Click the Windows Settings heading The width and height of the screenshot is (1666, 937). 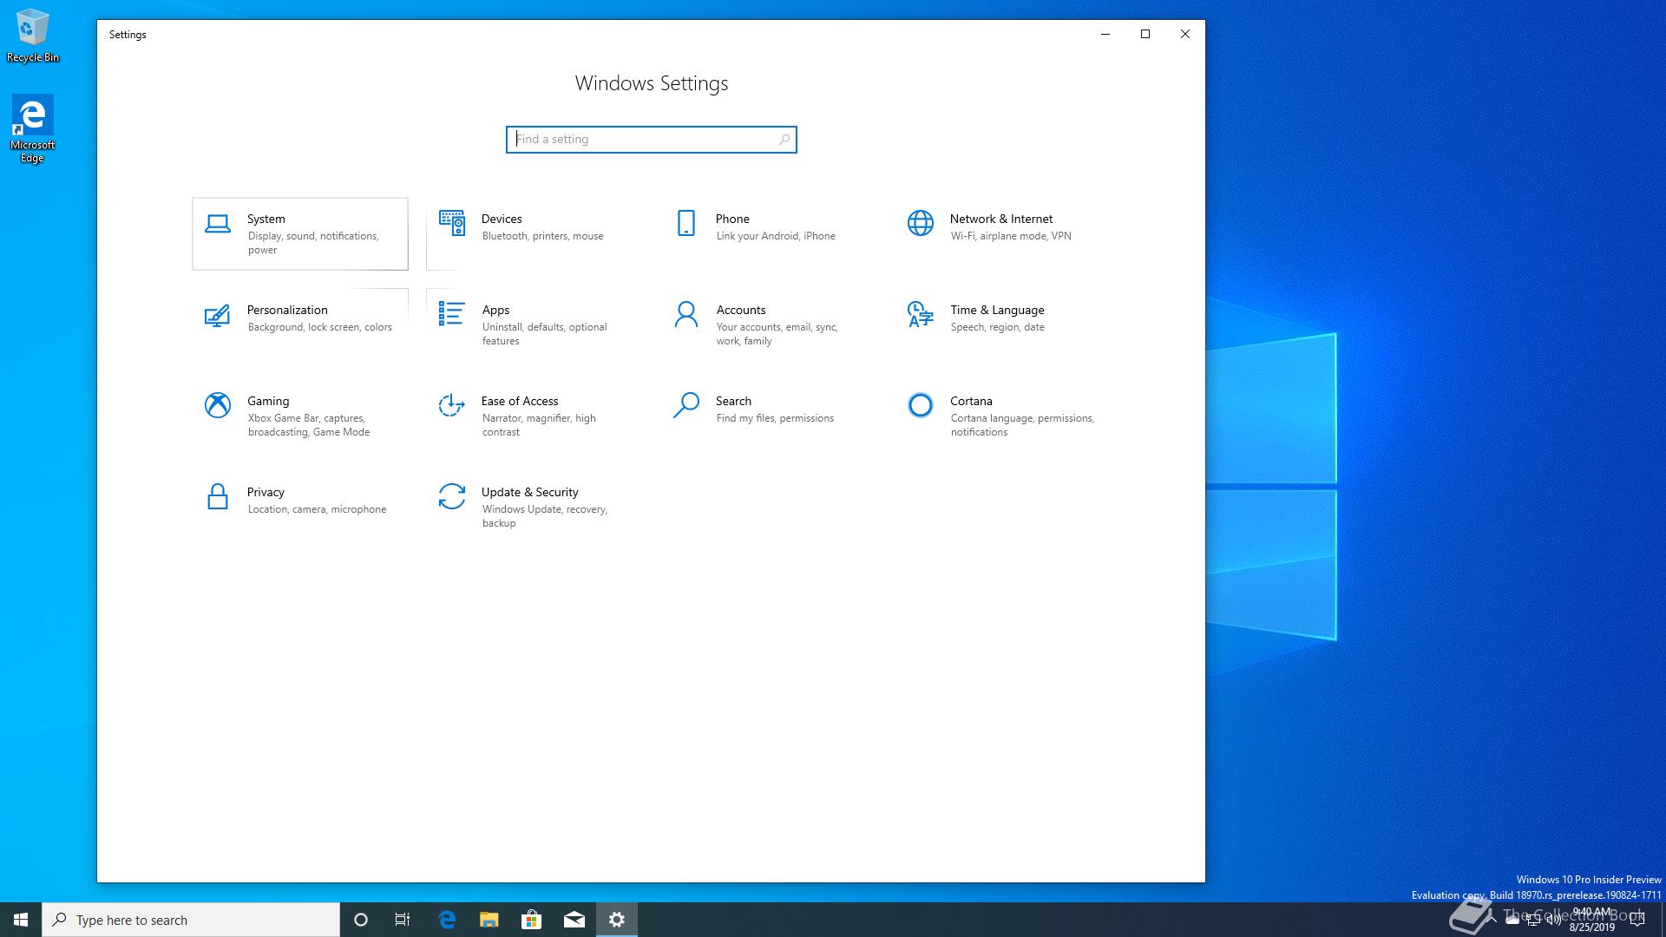tap(652, 83)
